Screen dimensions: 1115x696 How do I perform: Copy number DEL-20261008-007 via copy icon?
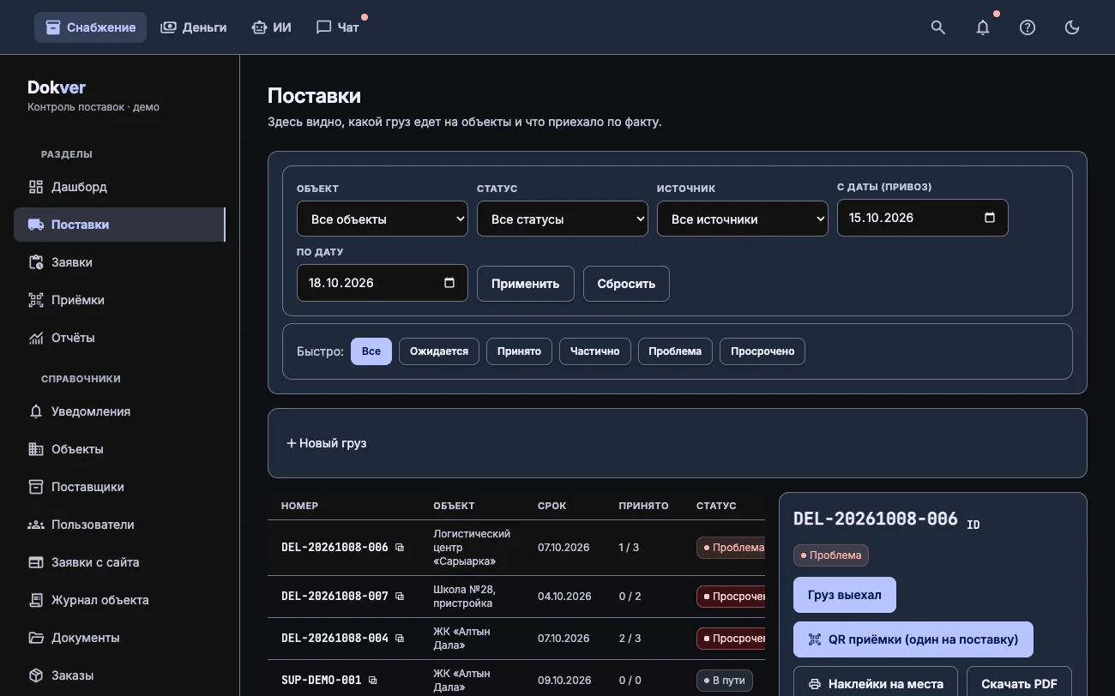(x=400, y=596)
